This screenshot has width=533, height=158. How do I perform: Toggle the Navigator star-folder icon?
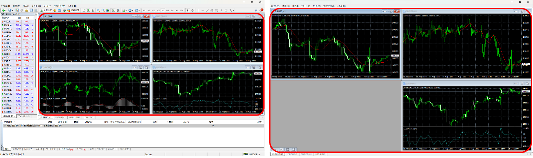[x=26, y=10]
